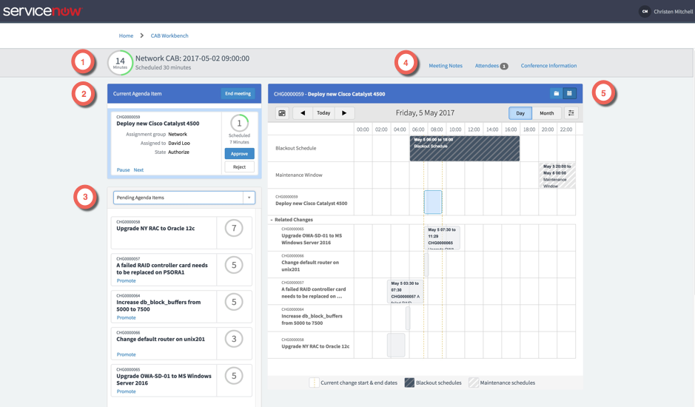Screen dimensions: 695x407
Task: Select Maintenance Window block on timeline
Action: coord(557,175)
